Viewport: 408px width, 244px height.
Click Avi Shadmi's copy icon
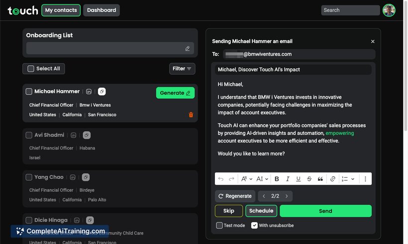pyautogui.click(x=87, y=135)
